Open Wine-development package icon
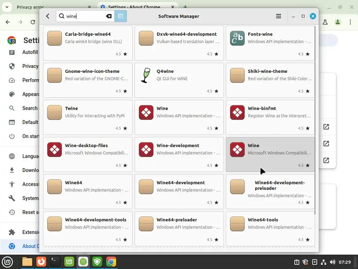This screenshot has width=358, height=269. (x=146, y=149)
